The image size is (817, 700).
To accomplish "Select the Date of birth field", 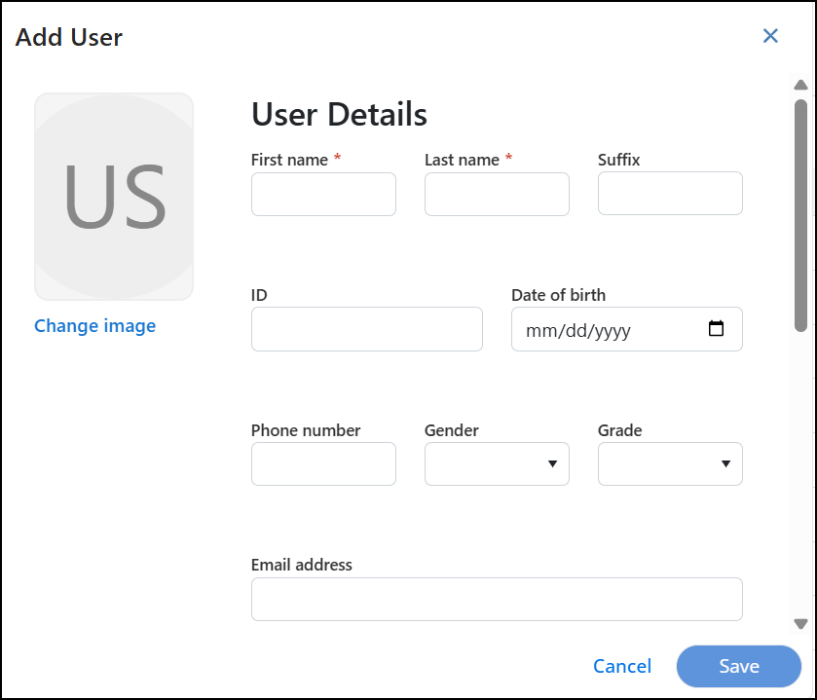I will tap(627, 329).
